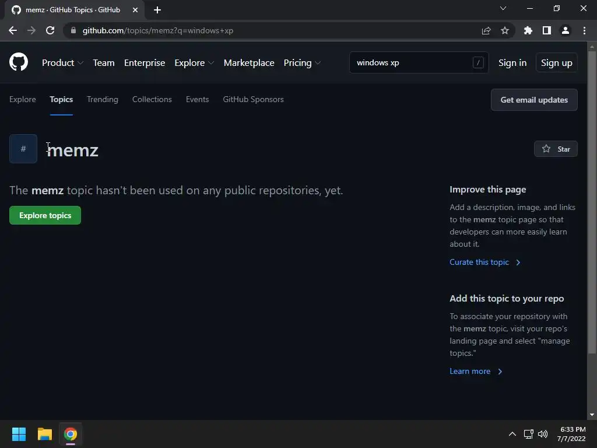Click the scrollbar up arrow
This screenshot has height=448, width=597.
coord(592,47)
